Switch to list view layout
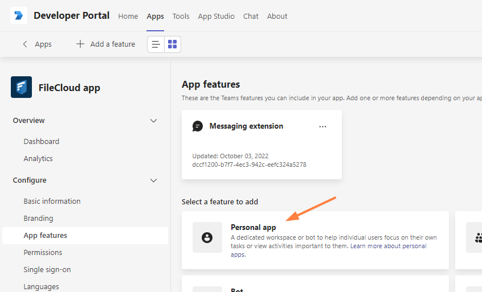 pos(156,44)
